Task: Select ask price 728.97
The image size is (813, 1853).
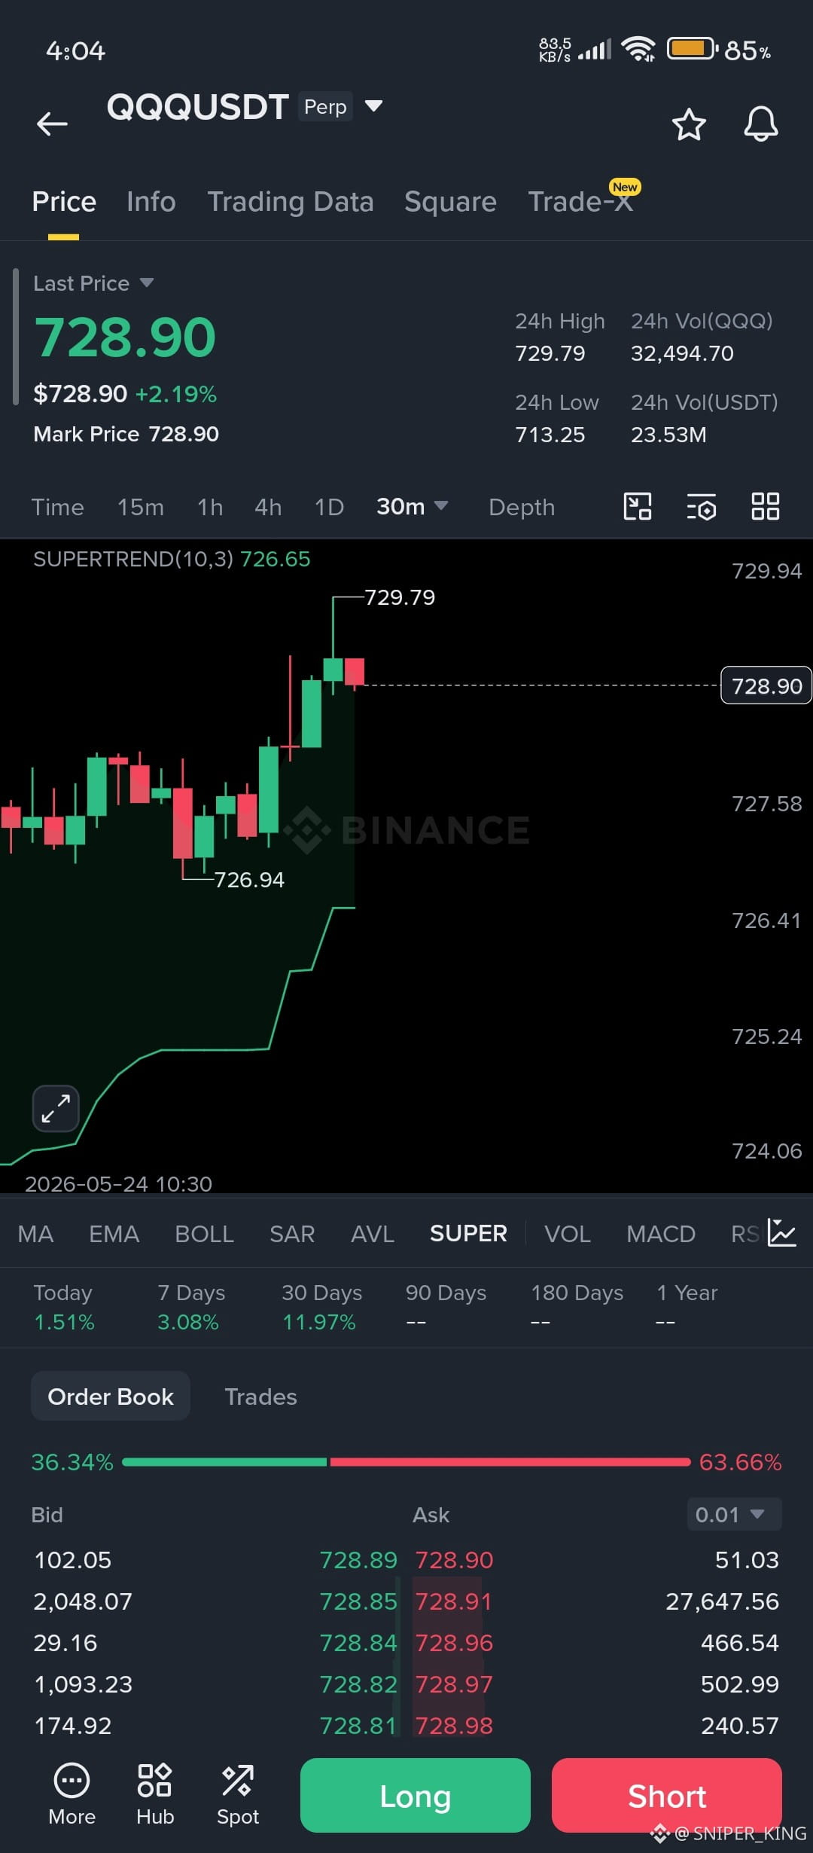Action: [x=455, y=1684]
